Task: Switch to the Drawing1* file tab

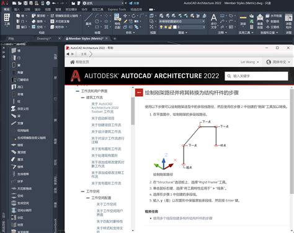Action: (44, 38)
